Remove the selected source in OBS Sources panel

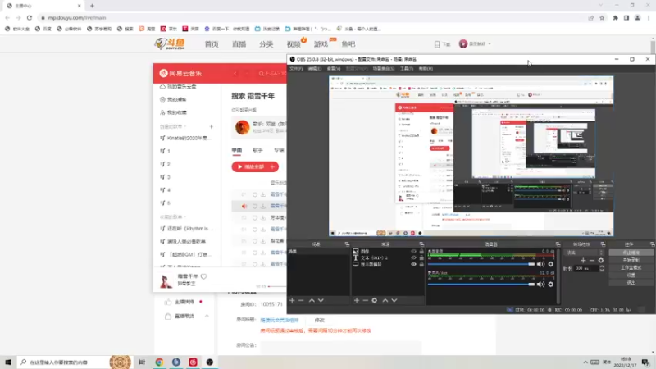365,300
